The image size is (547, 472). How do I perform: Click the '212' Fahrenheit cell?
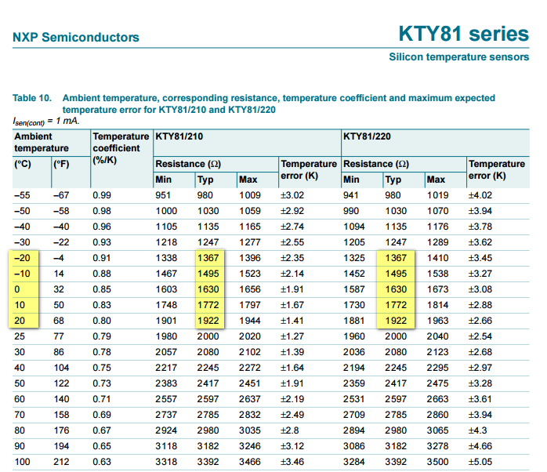coord(61,463)
